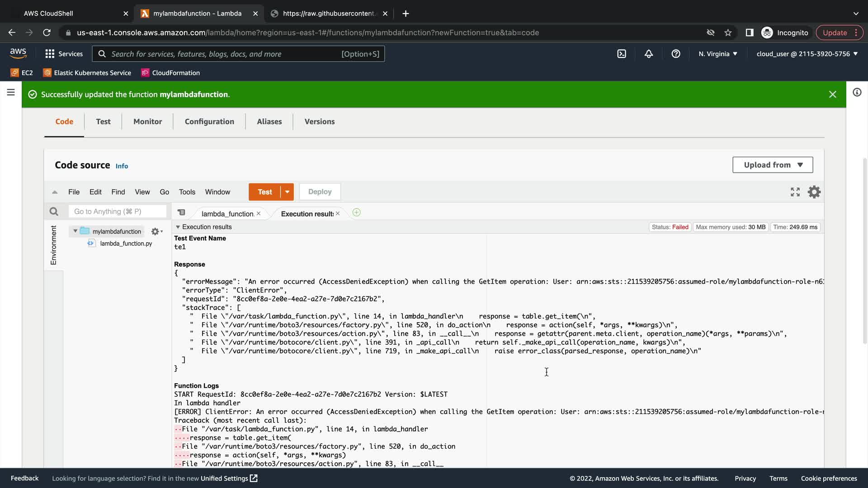Add a new editor tab with plus icon
Image resolution: width=868 pixels, height=488 pixels.
pos(356,213)
